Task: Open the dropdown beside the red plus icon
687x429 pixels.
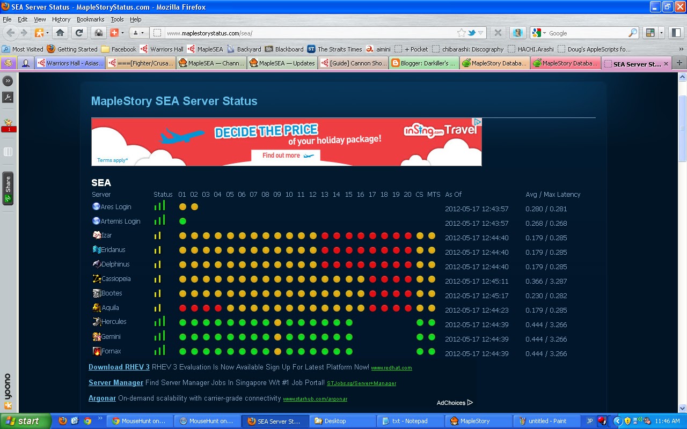Action: coord(122,33)
